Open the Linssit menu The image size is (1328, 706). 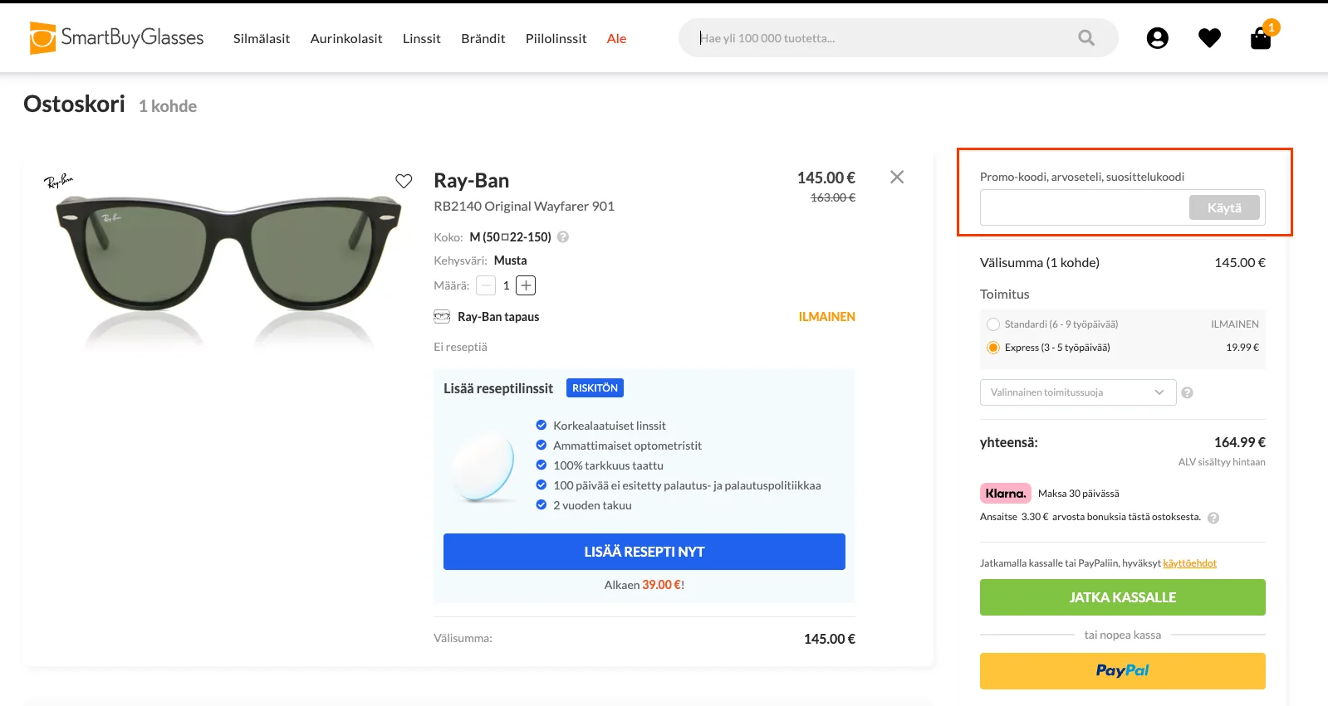pyautogui.click(x=422, y=38)
